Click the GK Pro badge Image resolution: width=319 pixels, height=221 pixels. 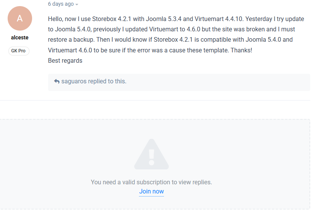pos(19,50)
